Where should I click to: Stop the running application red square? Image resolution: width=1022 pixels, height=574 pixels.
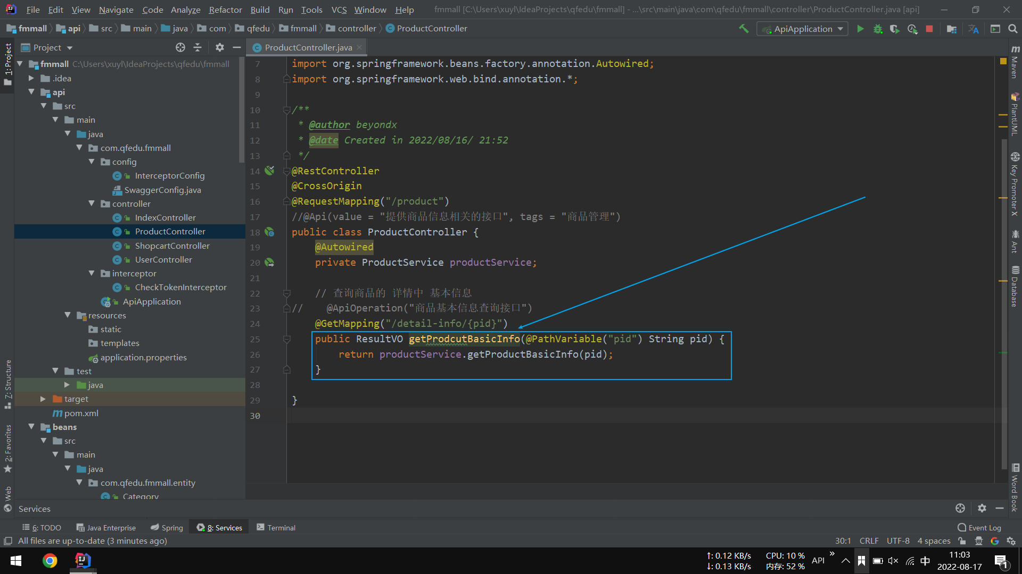(x=929, y=29)
